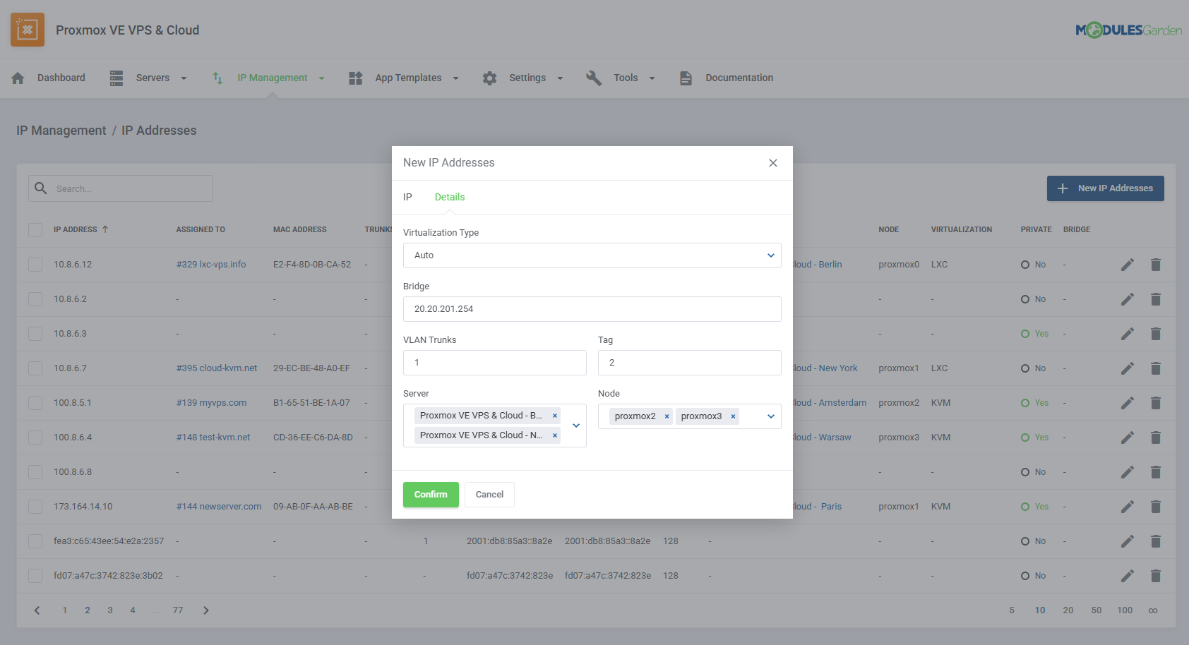Open App Templates via its grid icon
Viewport: 1189px width, 645px height.
[355, 78]
